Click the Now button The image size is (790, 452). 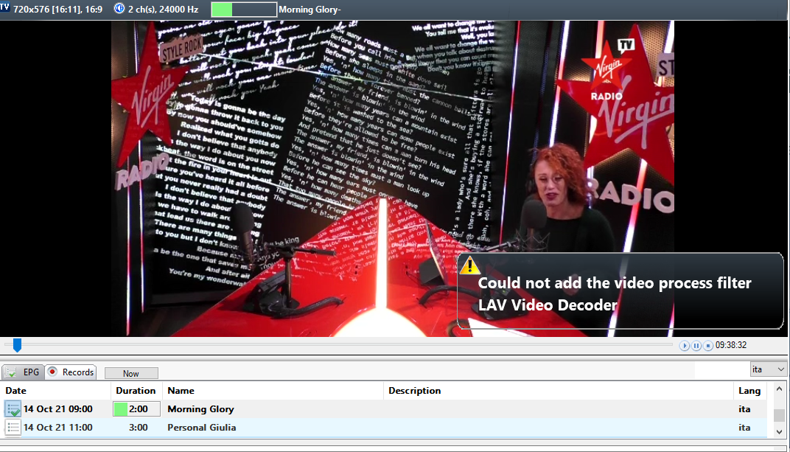pyautogui.click(x=131, y=373)
